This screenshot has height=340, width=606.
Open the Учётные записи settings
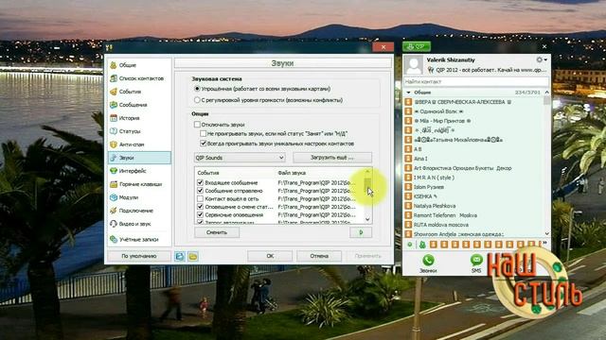click(139, 239)
